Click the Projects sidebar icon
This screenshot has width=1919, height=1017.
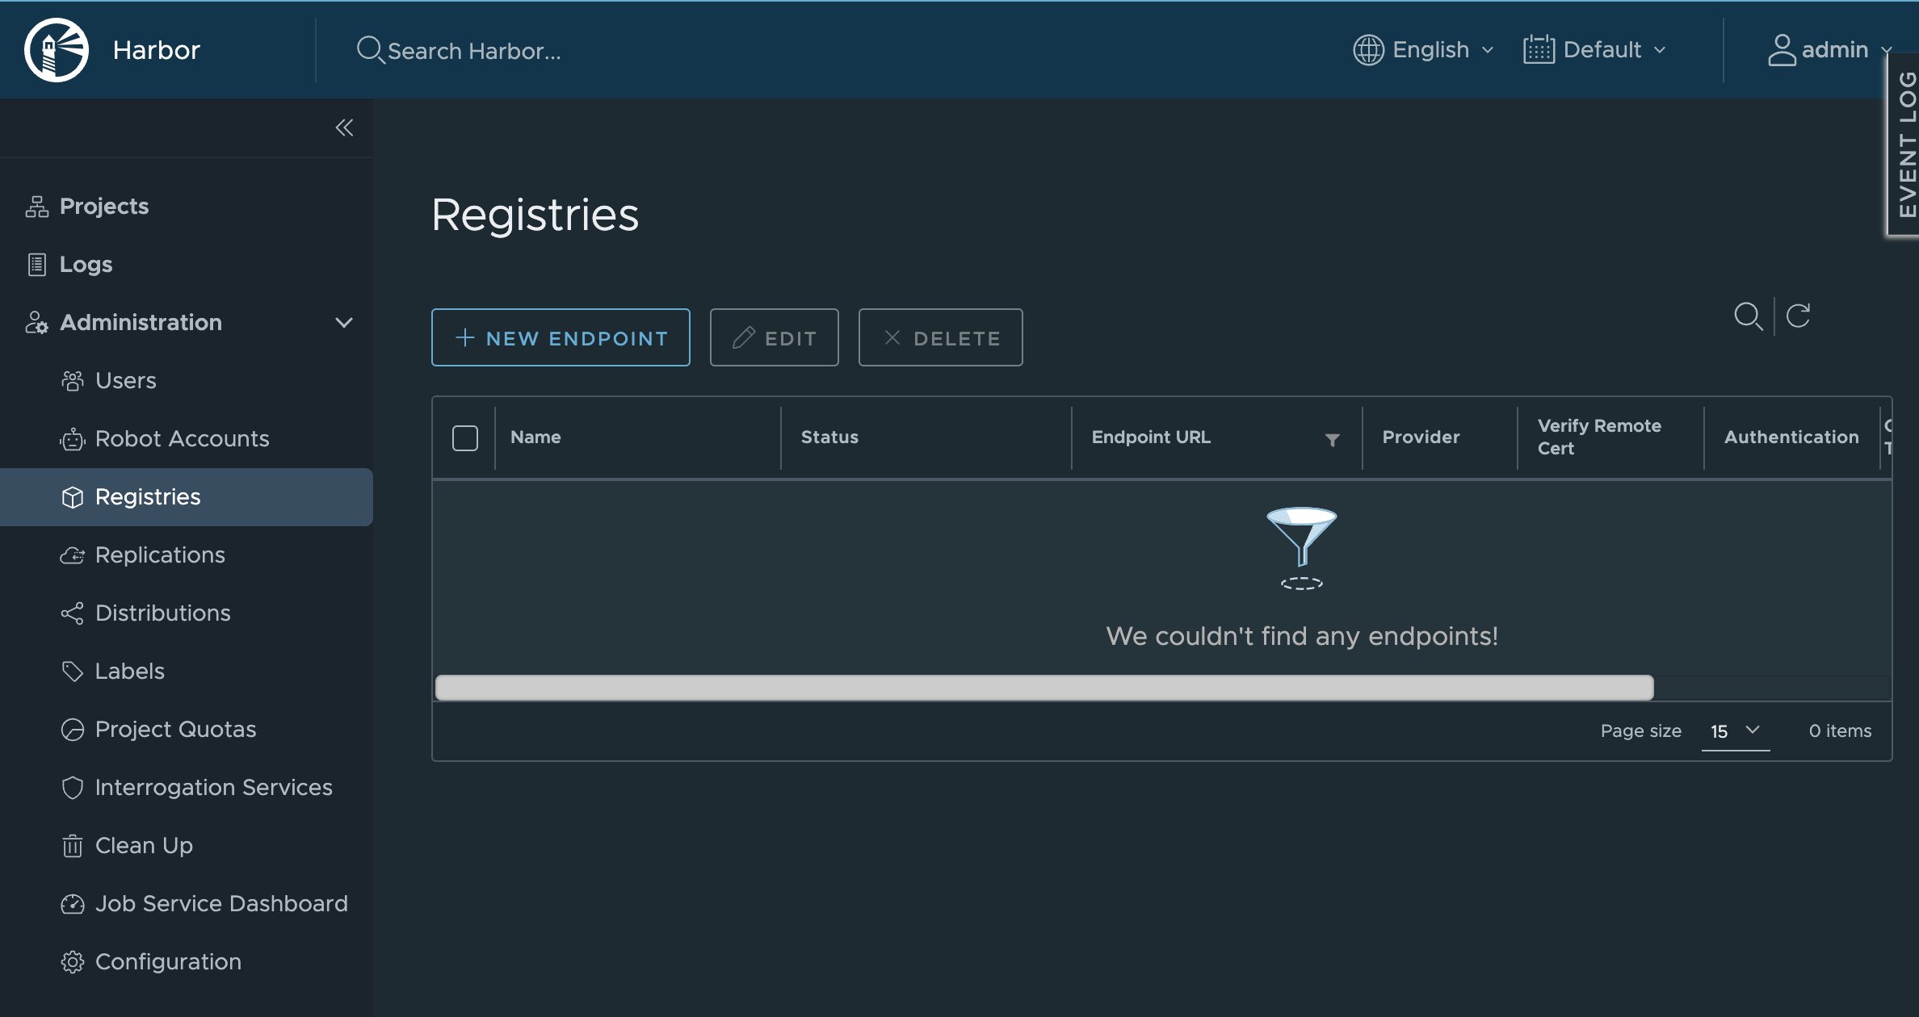36,207
